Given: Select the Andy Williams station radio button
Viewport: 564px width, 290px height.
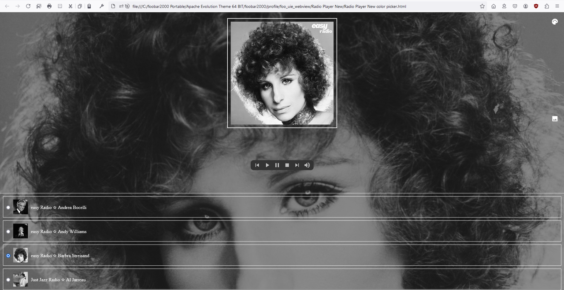Looking at the screenshot, I should point(8,231).
